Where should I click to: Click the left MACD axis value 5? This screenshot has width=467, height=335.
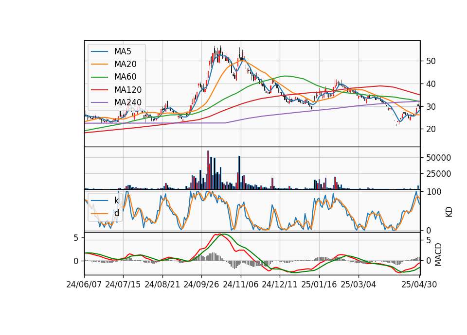coord(76,238)
